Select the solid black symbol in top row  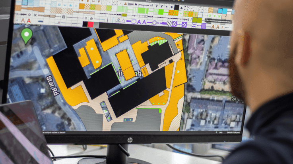coord(176,7)
